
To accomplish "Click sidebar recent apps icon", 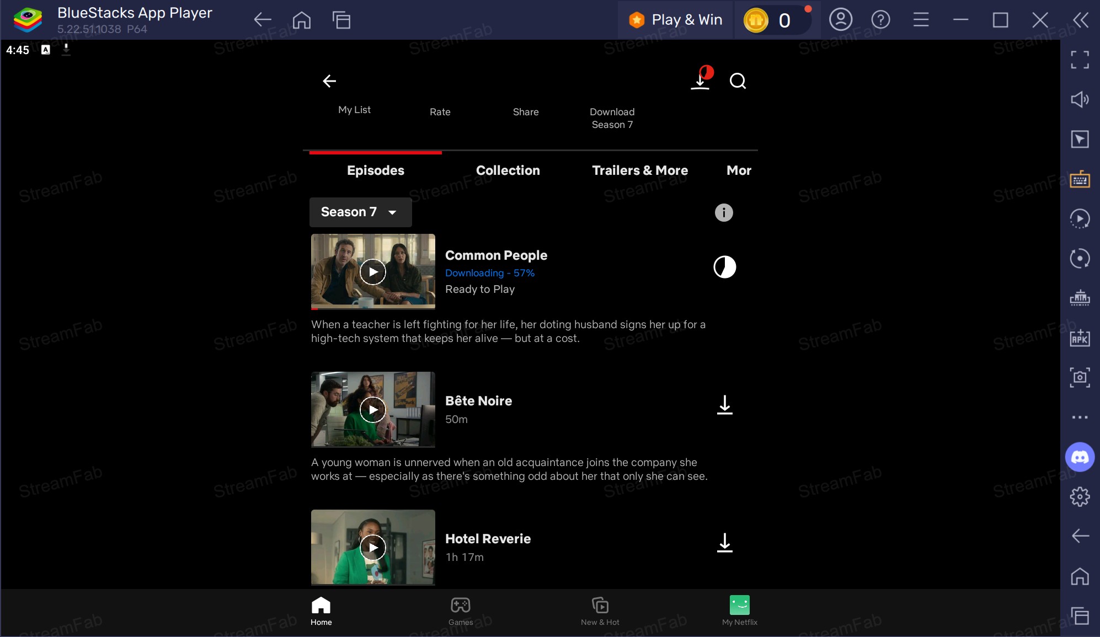I will 1080,615.
